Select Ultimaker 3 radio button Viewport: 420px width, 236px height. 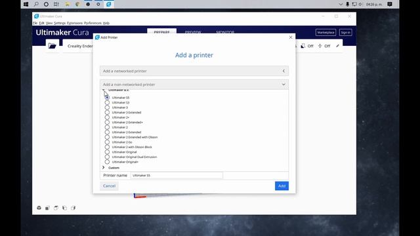coord(107,108)
